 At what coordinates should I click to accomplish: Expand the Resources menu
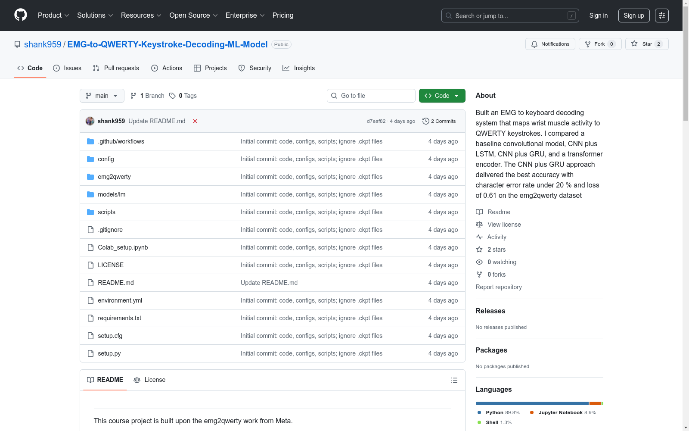tap(141, 16)
